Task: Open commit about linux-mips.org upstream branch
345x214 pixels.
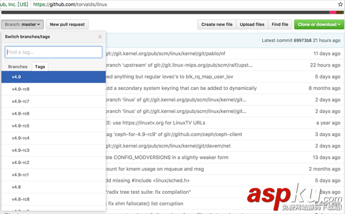Action: (x=179, y=65)
